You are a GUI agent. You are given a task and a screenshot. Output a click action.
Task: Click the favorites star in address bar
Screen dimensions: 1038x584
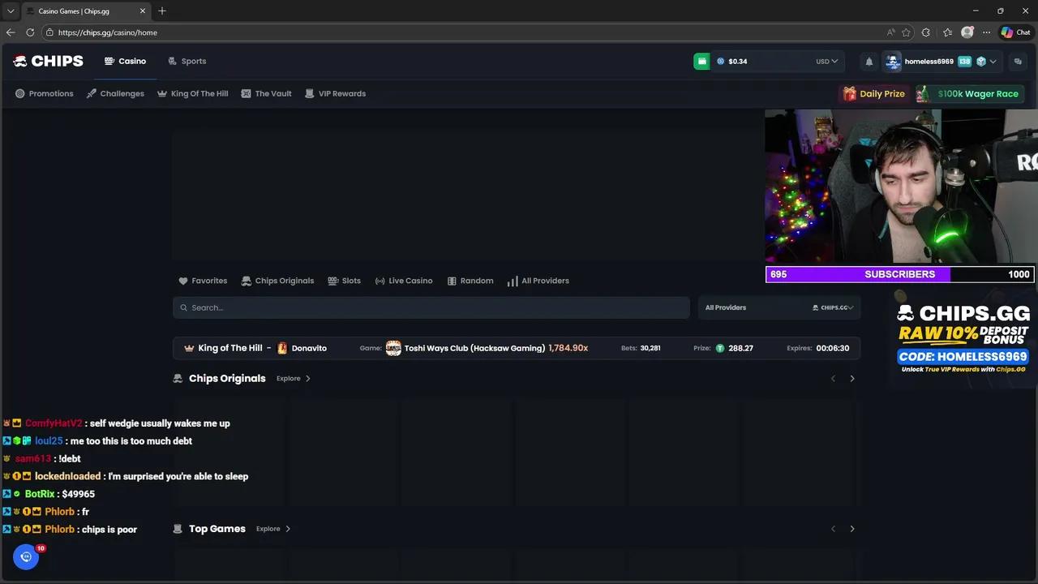click(906, 32)
